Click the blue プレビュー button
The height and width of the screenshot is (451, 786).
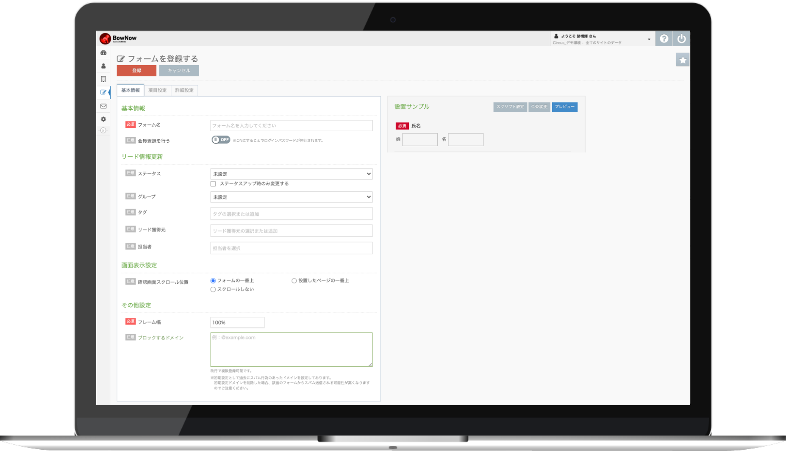pyautogui.click(x=564, y=107)
